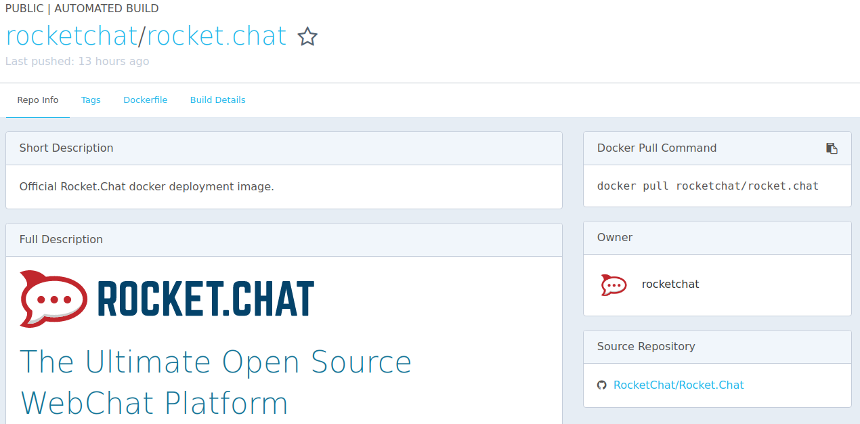The image size is (860, 424).
Task: Click the Full Description panel header
Action: pos(284,240)
